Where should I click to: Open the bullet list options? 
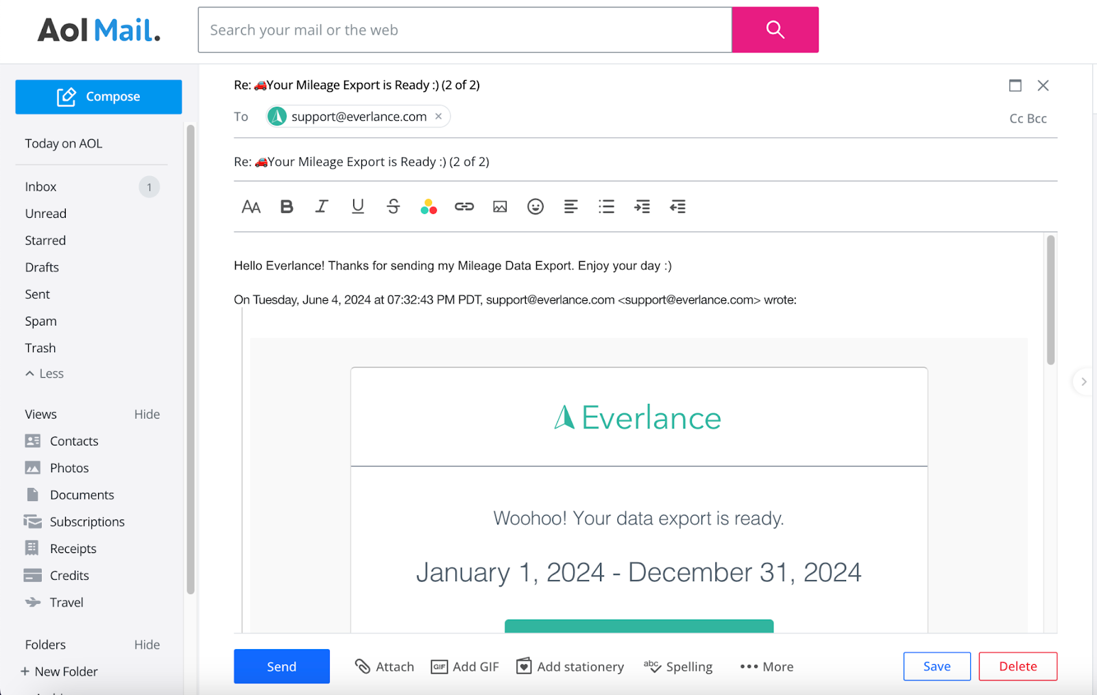[606, 206]
